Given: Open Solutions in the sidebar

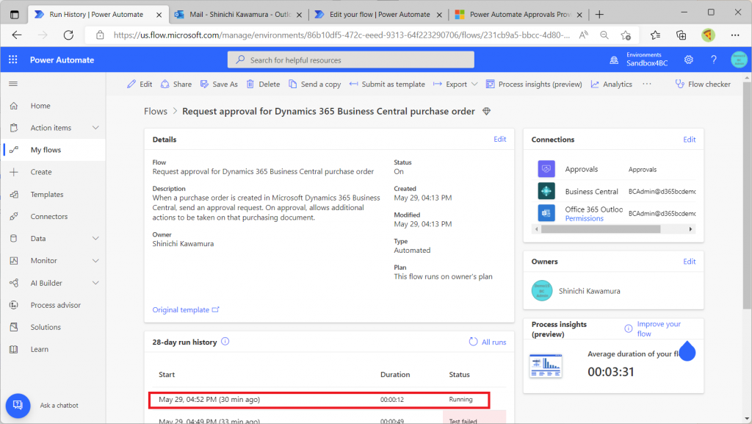Looking at the screenshot, I should pos(46,327).
